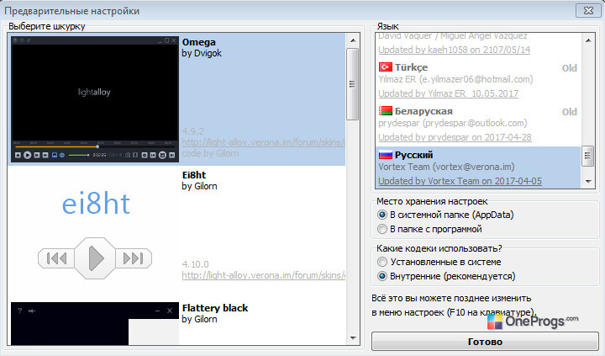
Task: Click the Turkish flag icon
Action: click(x=386, y=67)
